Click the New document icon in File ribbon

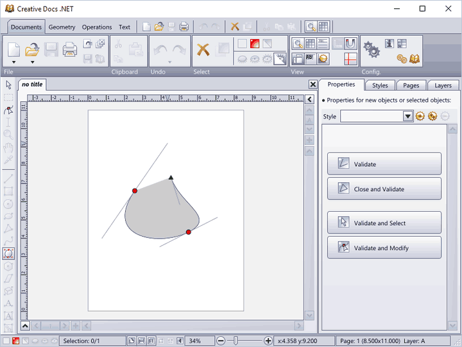13,49
